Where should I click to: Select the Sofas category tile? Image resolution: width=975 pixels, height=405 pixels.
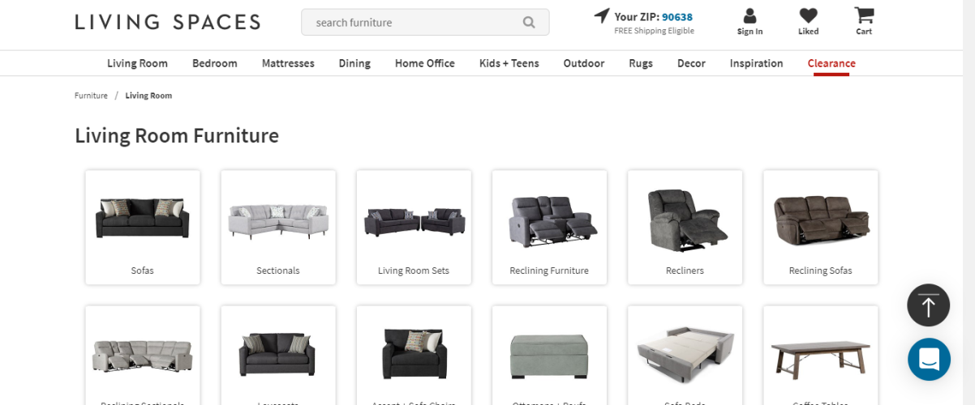[x=143, y=227]
